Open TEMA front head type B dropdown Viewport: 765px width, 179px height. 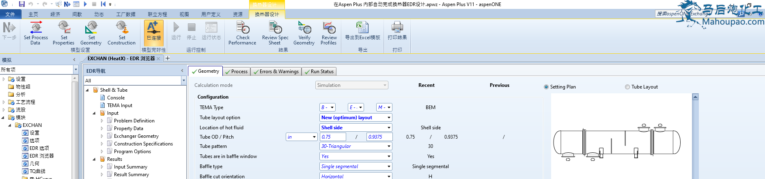[x=328, y=107]
